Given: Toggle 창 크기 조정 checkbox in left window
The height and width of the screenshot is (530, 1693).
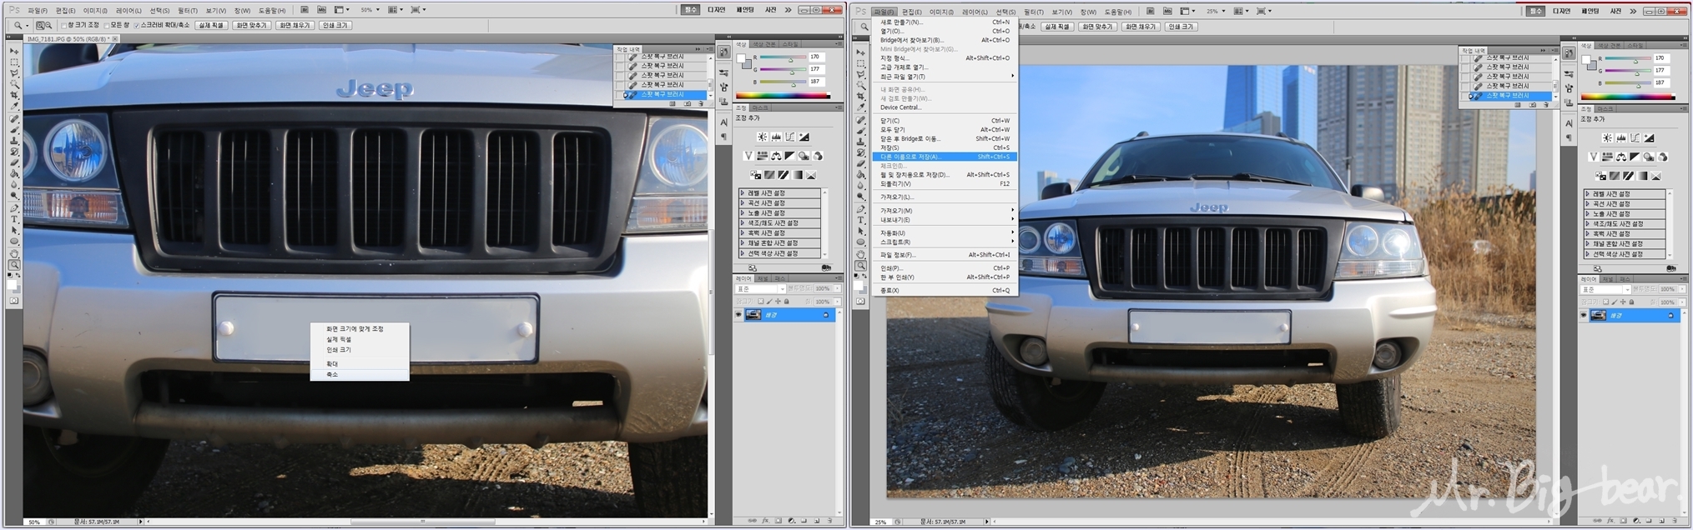Looking at the screenshot, I should (63, 26).
